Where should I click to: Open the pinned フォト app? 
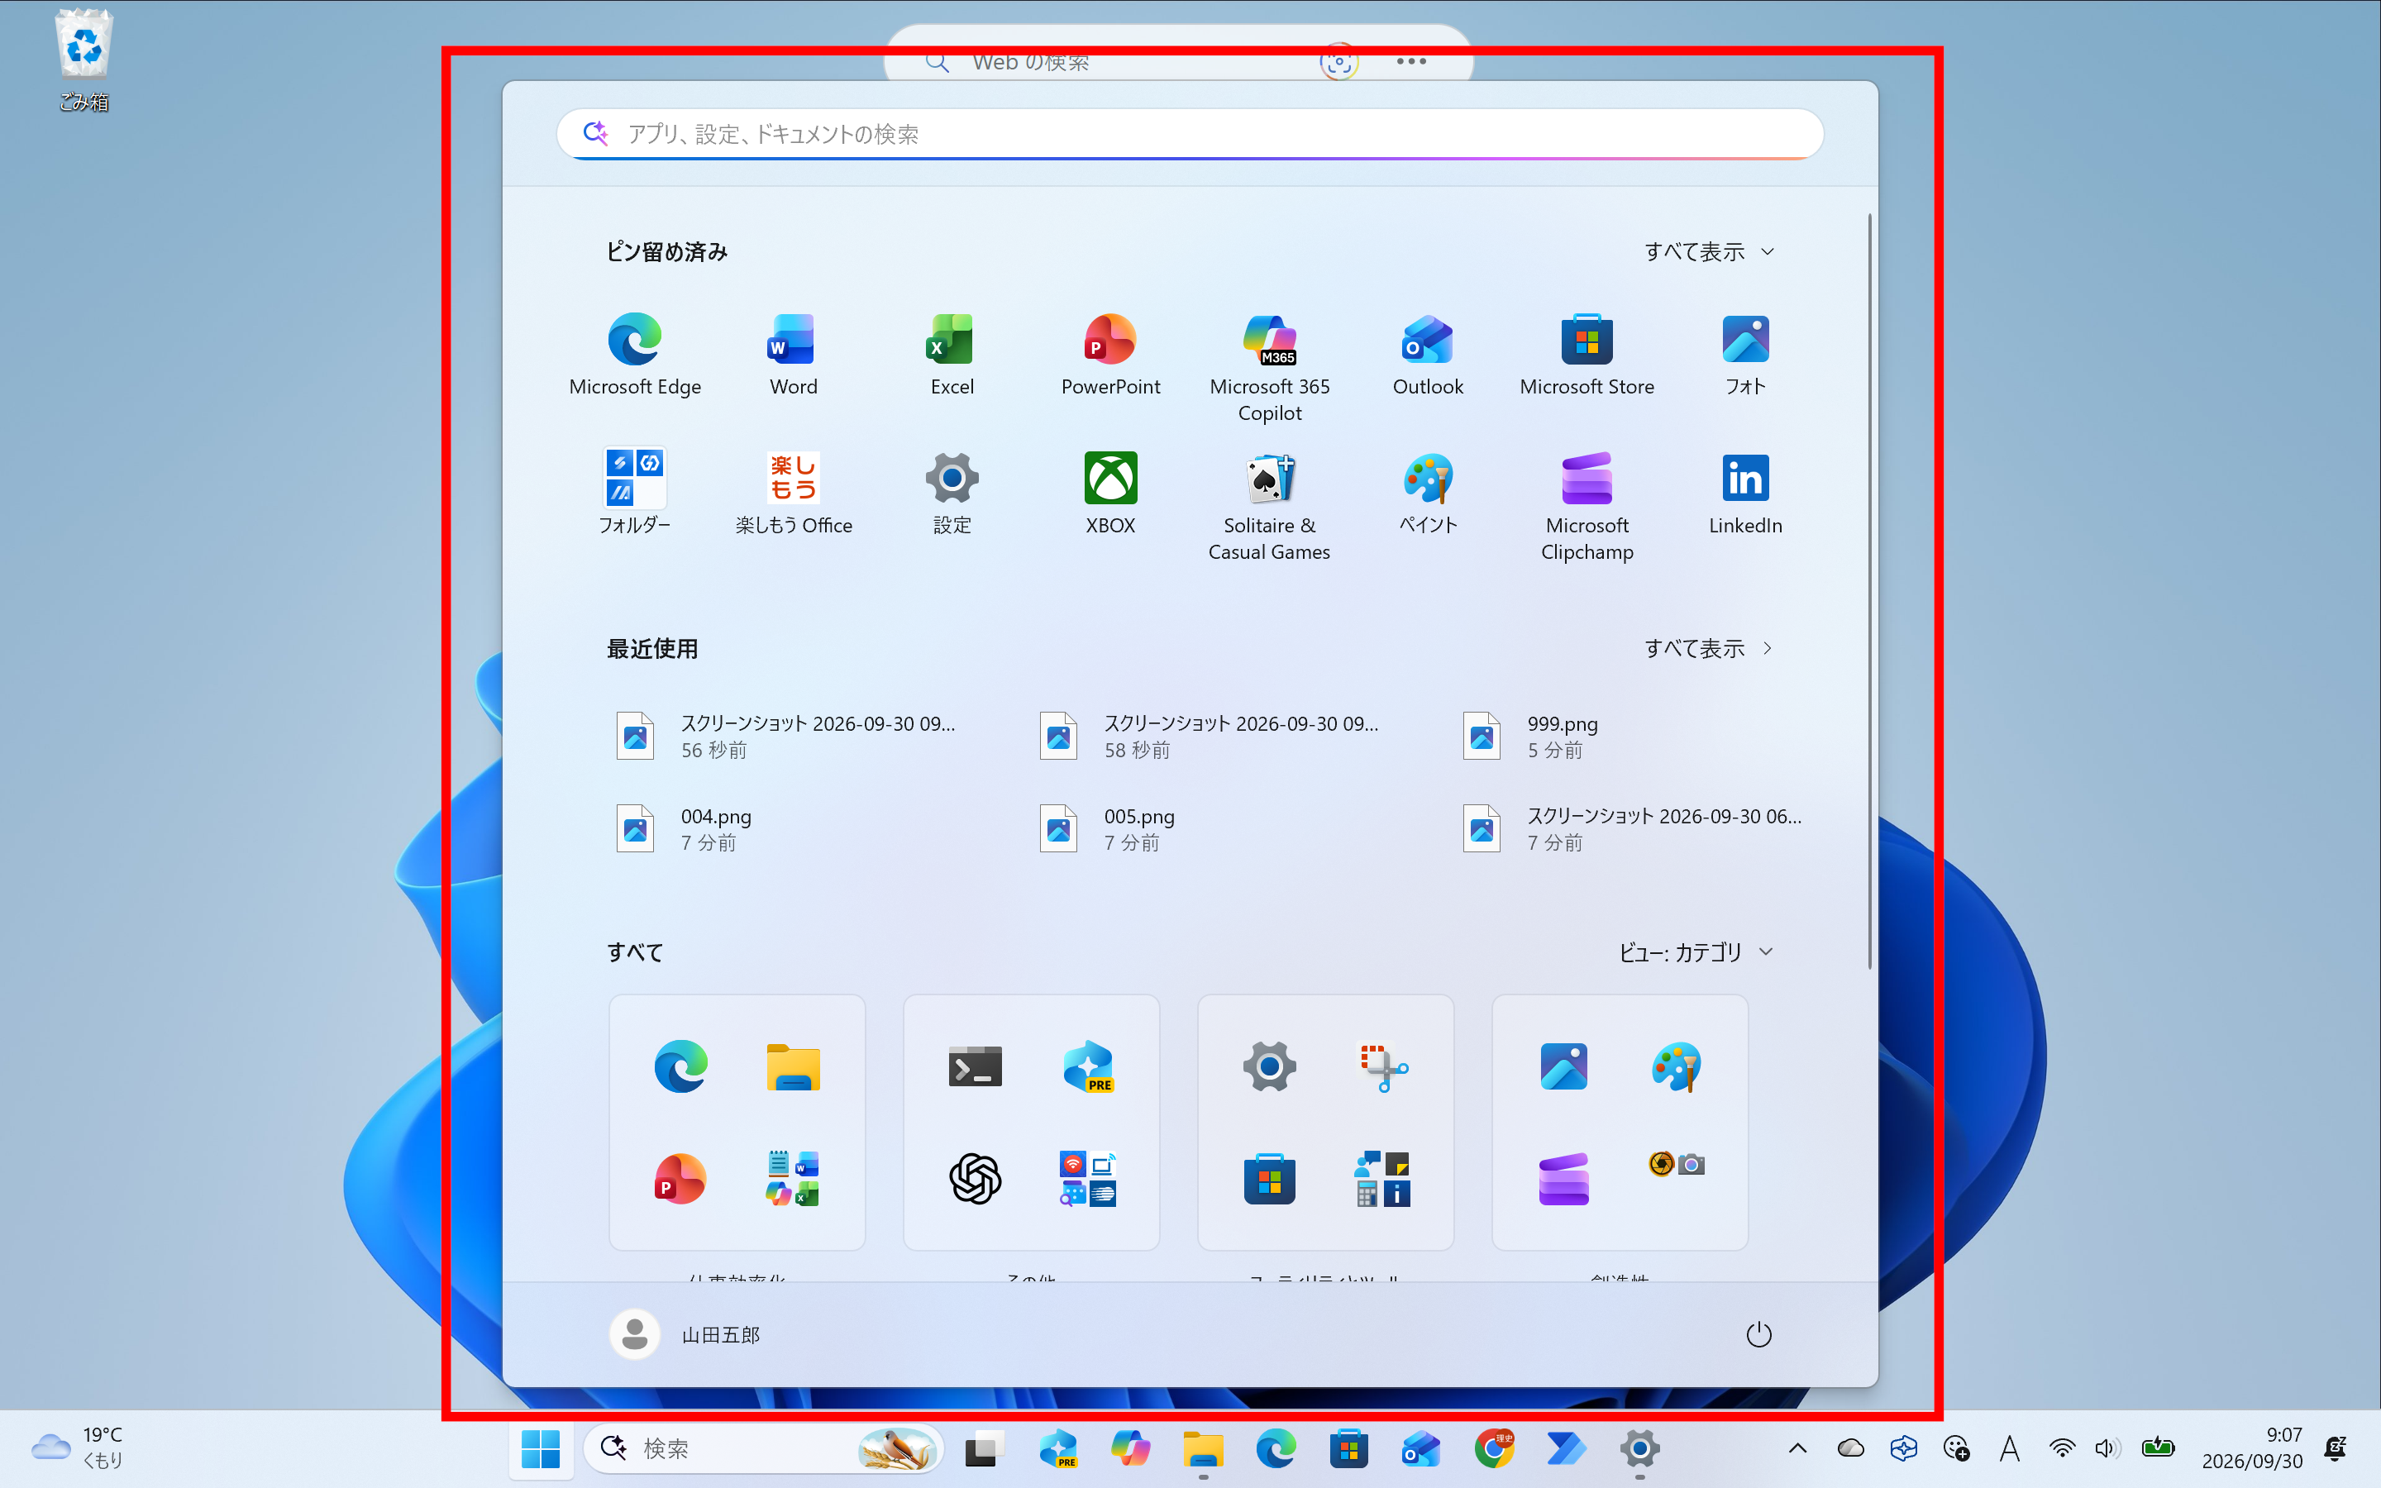coord(1745,355)
